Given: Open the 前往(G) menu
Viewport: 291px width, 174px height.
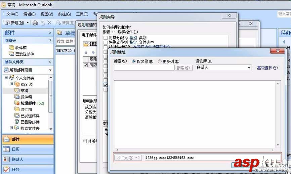Looking at the screenshot, I should 65,14.
